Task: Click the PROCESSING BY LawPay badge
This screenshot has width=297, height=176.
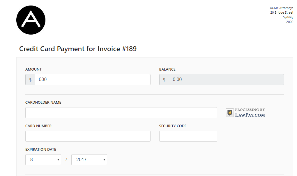Action: click(x=245, y=112)
